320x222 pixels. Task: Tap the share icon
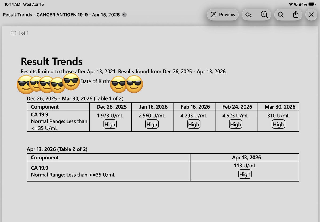(296, 14)
